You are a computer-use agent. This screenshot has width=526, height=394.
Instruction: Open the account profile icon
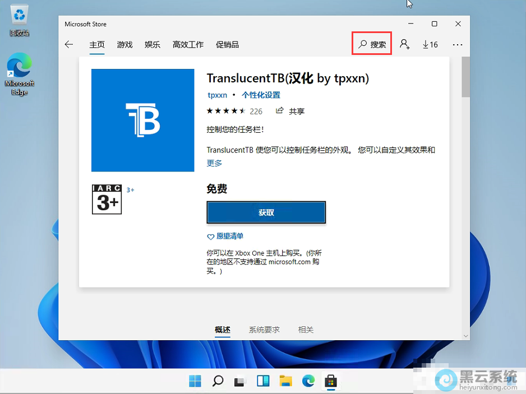[405, 44]
